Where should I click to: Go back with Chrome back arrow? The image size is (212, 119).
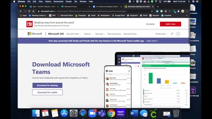(x=21, y=11)
